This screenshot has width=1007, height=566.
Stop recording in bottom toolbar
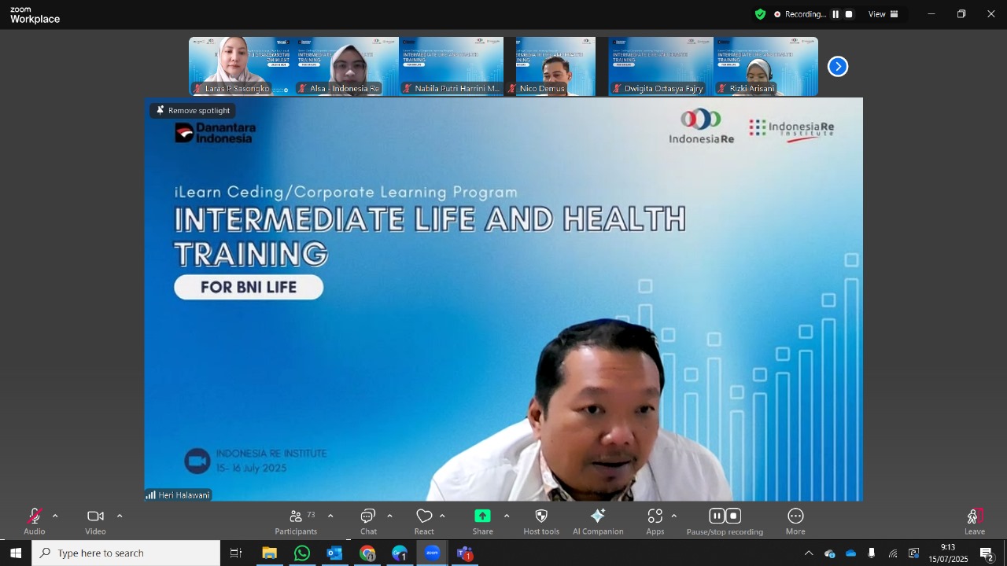tap(733, 516)
